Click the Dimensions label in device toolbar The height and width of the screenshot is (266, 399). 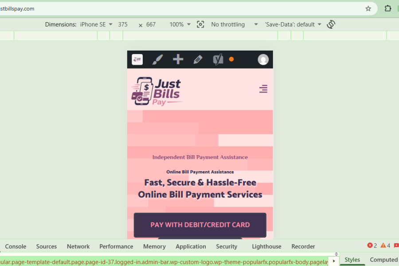61,24
